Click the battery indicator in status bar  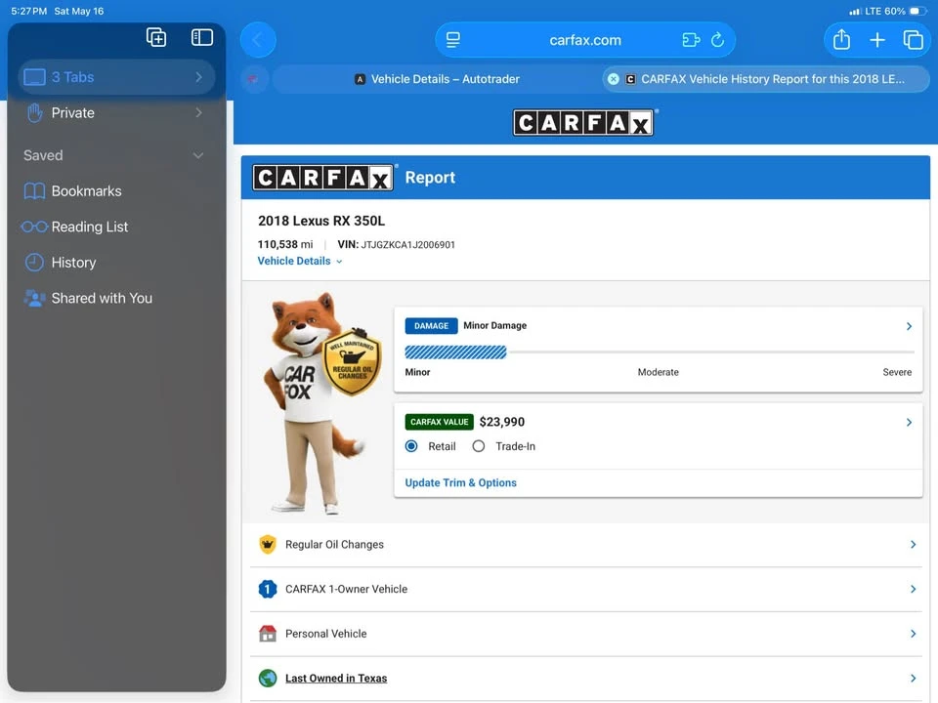pyautogui.click(x=918, y=11)
